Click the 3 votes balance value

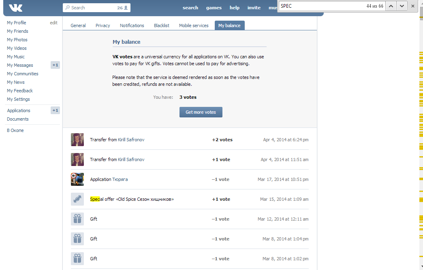(x=188, y=97)
